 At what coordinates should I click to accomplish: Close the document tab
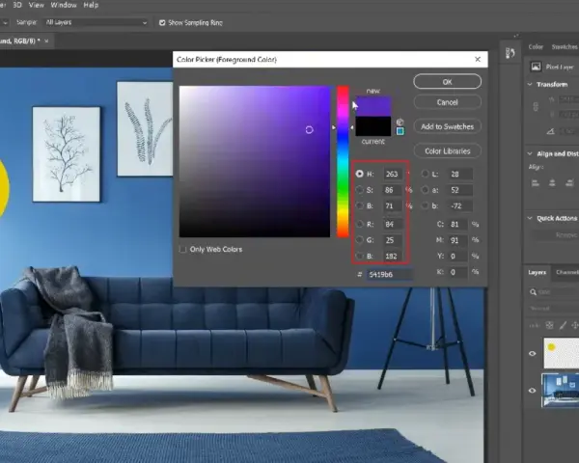click(x=46, y=41)
